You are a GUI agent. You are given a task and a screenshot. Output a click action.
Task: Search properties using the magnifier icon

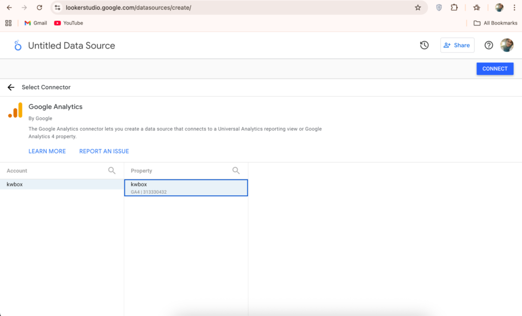(x=236, y=171)
